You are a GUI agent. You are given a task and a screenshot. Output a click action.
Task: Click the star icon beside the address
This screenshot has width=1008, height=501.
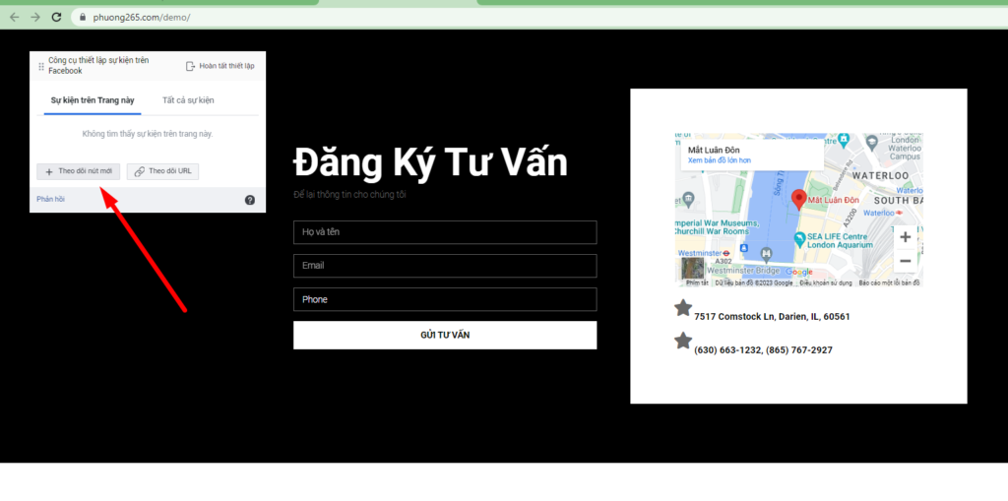point(683,309)
